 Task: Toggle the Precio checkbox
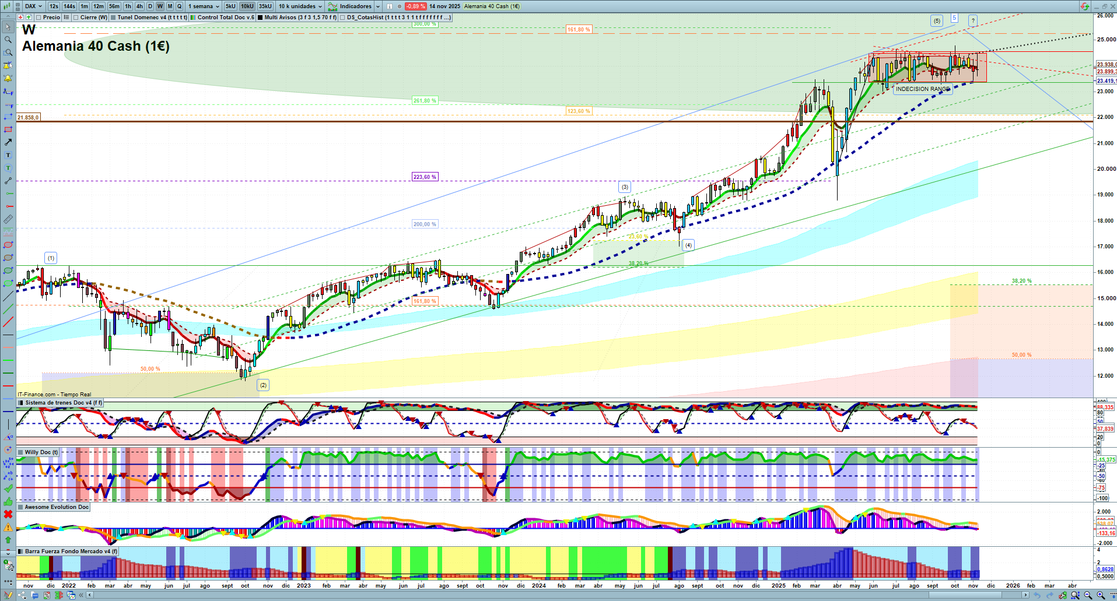(38, 17)
